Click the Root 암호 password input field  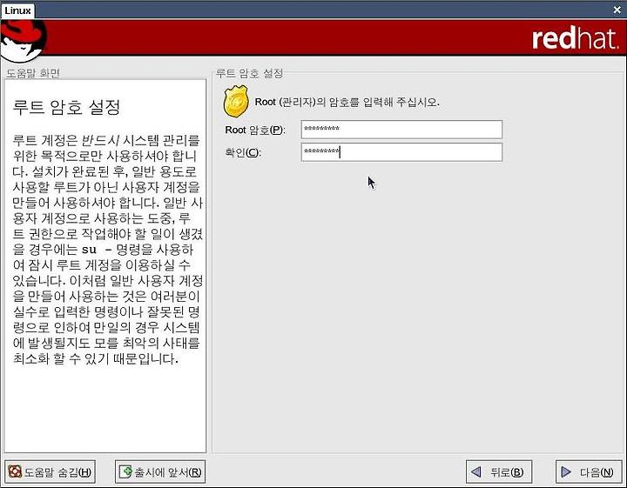tap(401, 130)
